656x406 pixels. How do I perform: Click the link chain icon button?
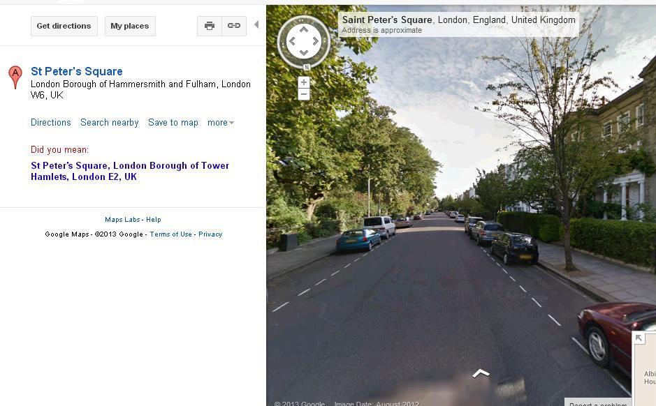coord(234,26)
